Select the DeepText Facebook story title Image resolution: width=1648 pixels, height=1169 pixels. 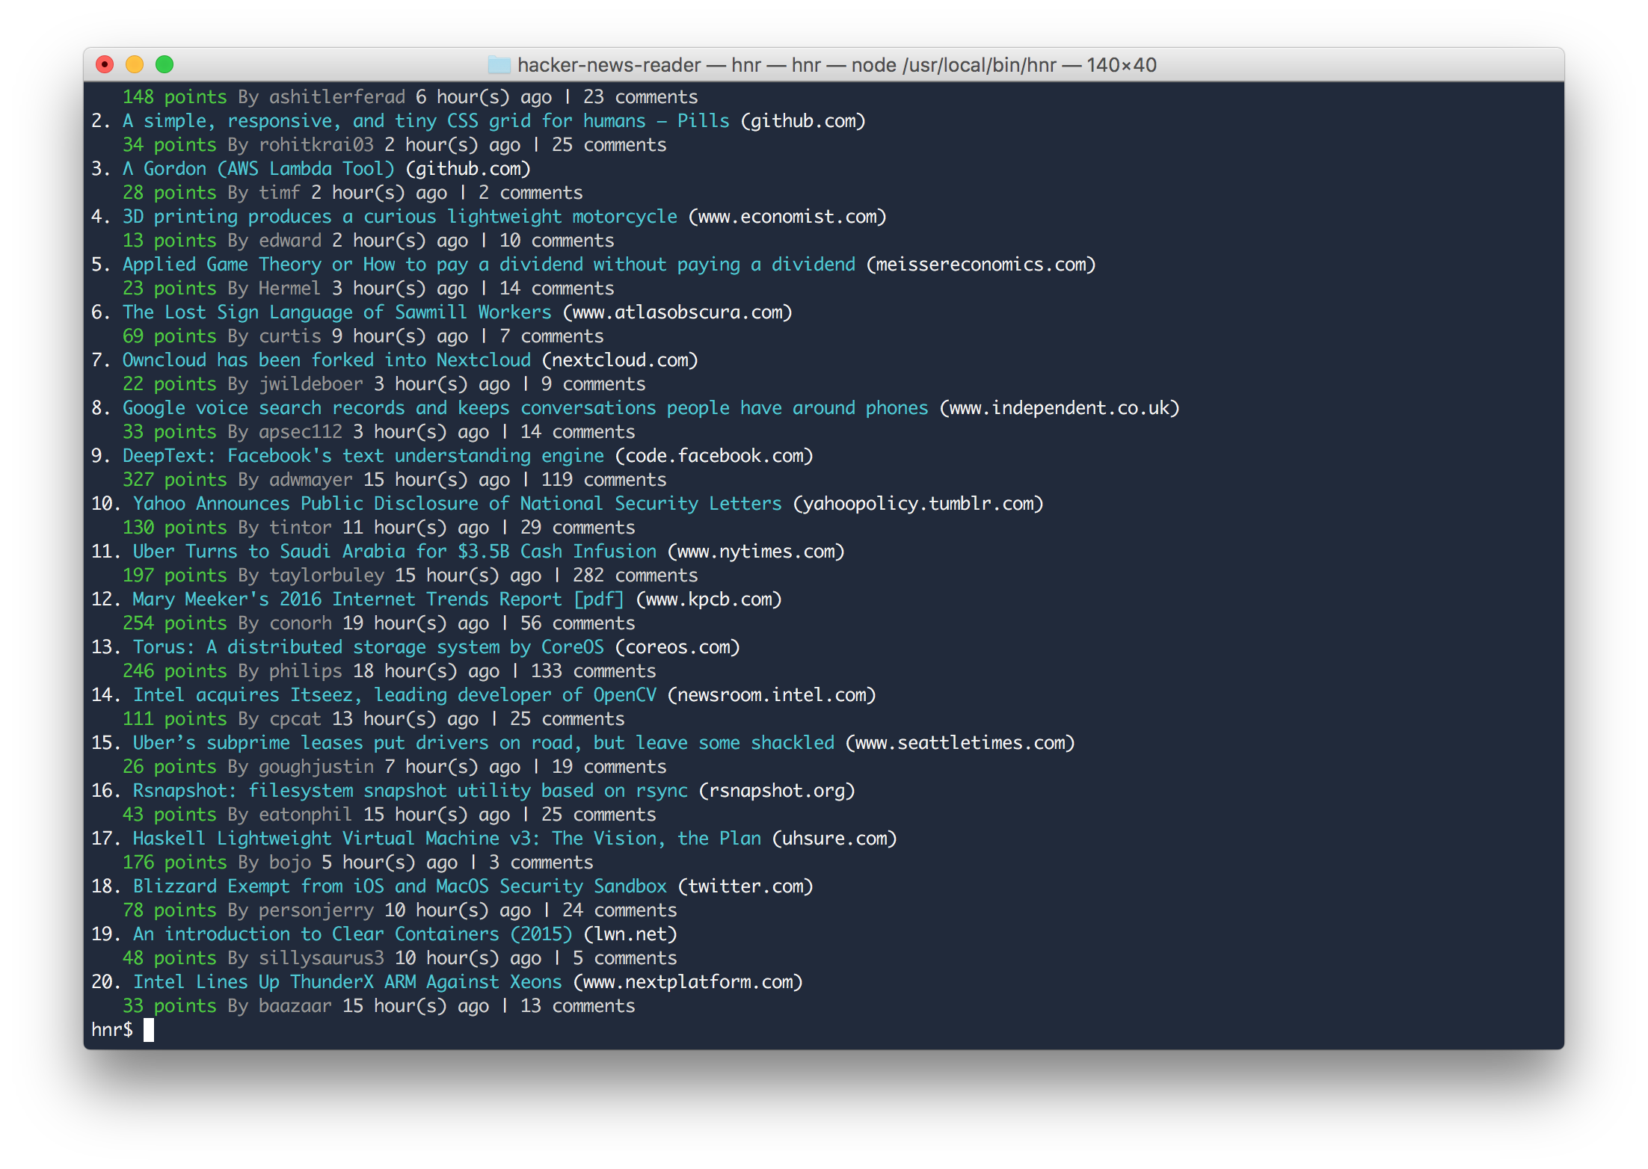click(363, 455)
